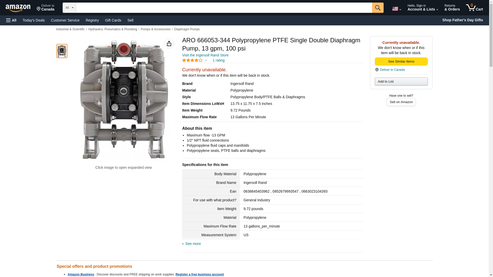493x277 pixels.
Task: Focus the Amazon search input field
Action: click(224, 8)
